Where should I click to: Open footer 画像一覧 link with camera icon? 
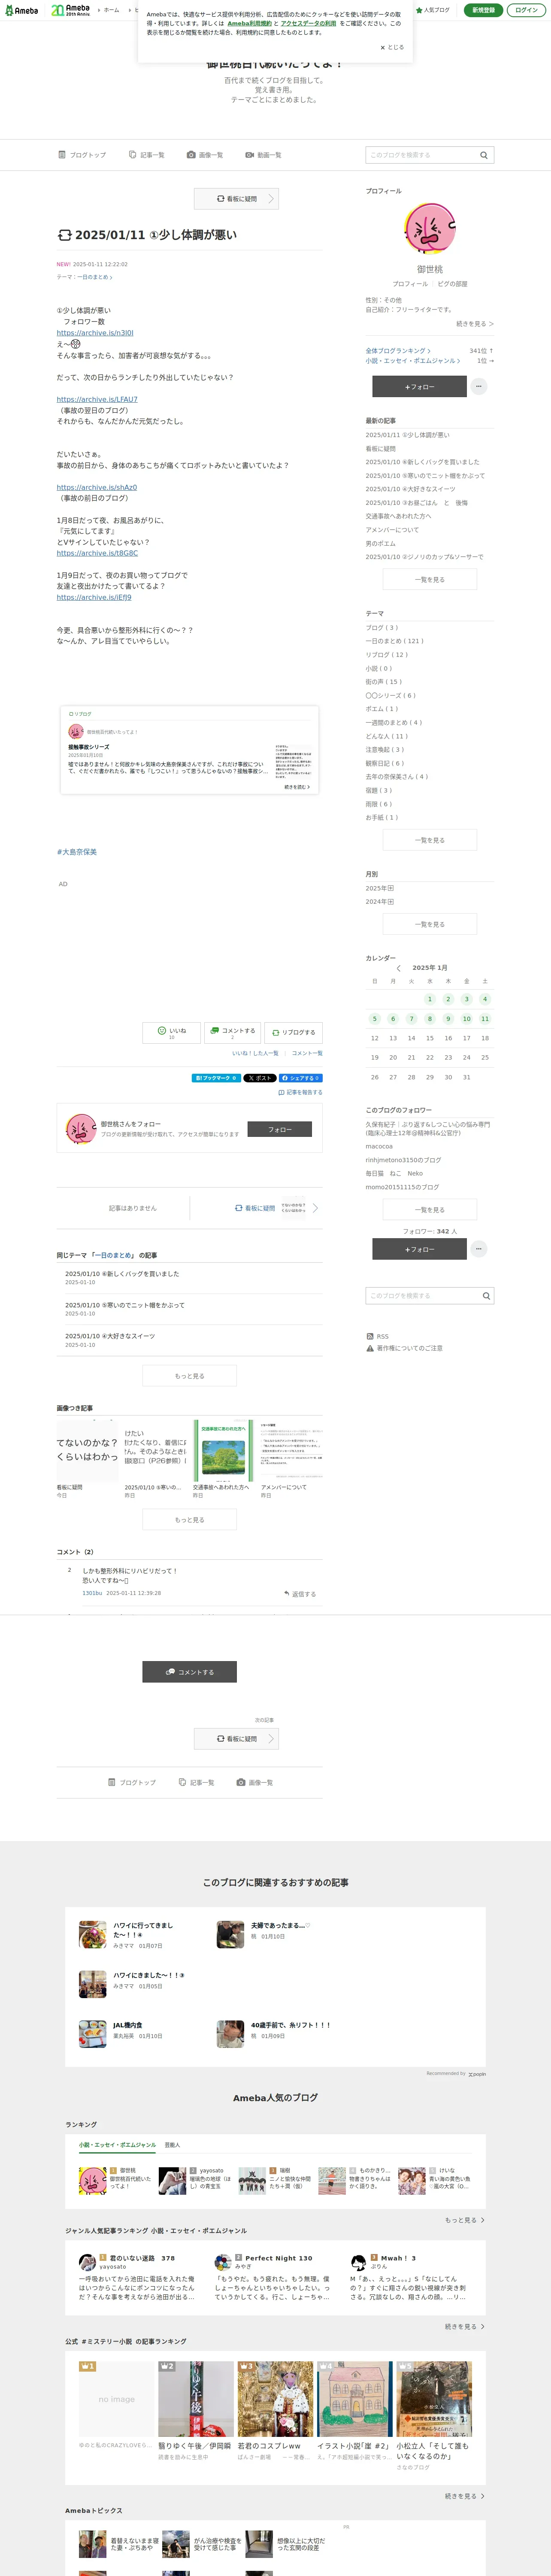point(255,1782)
